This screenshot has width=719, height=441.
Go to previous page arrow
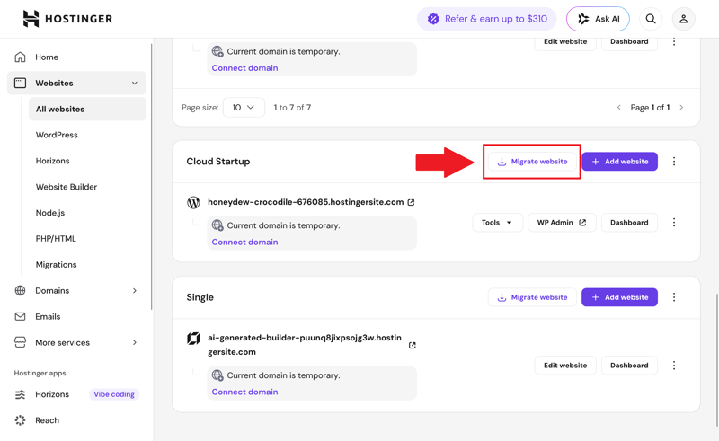(x=619, y=107)
